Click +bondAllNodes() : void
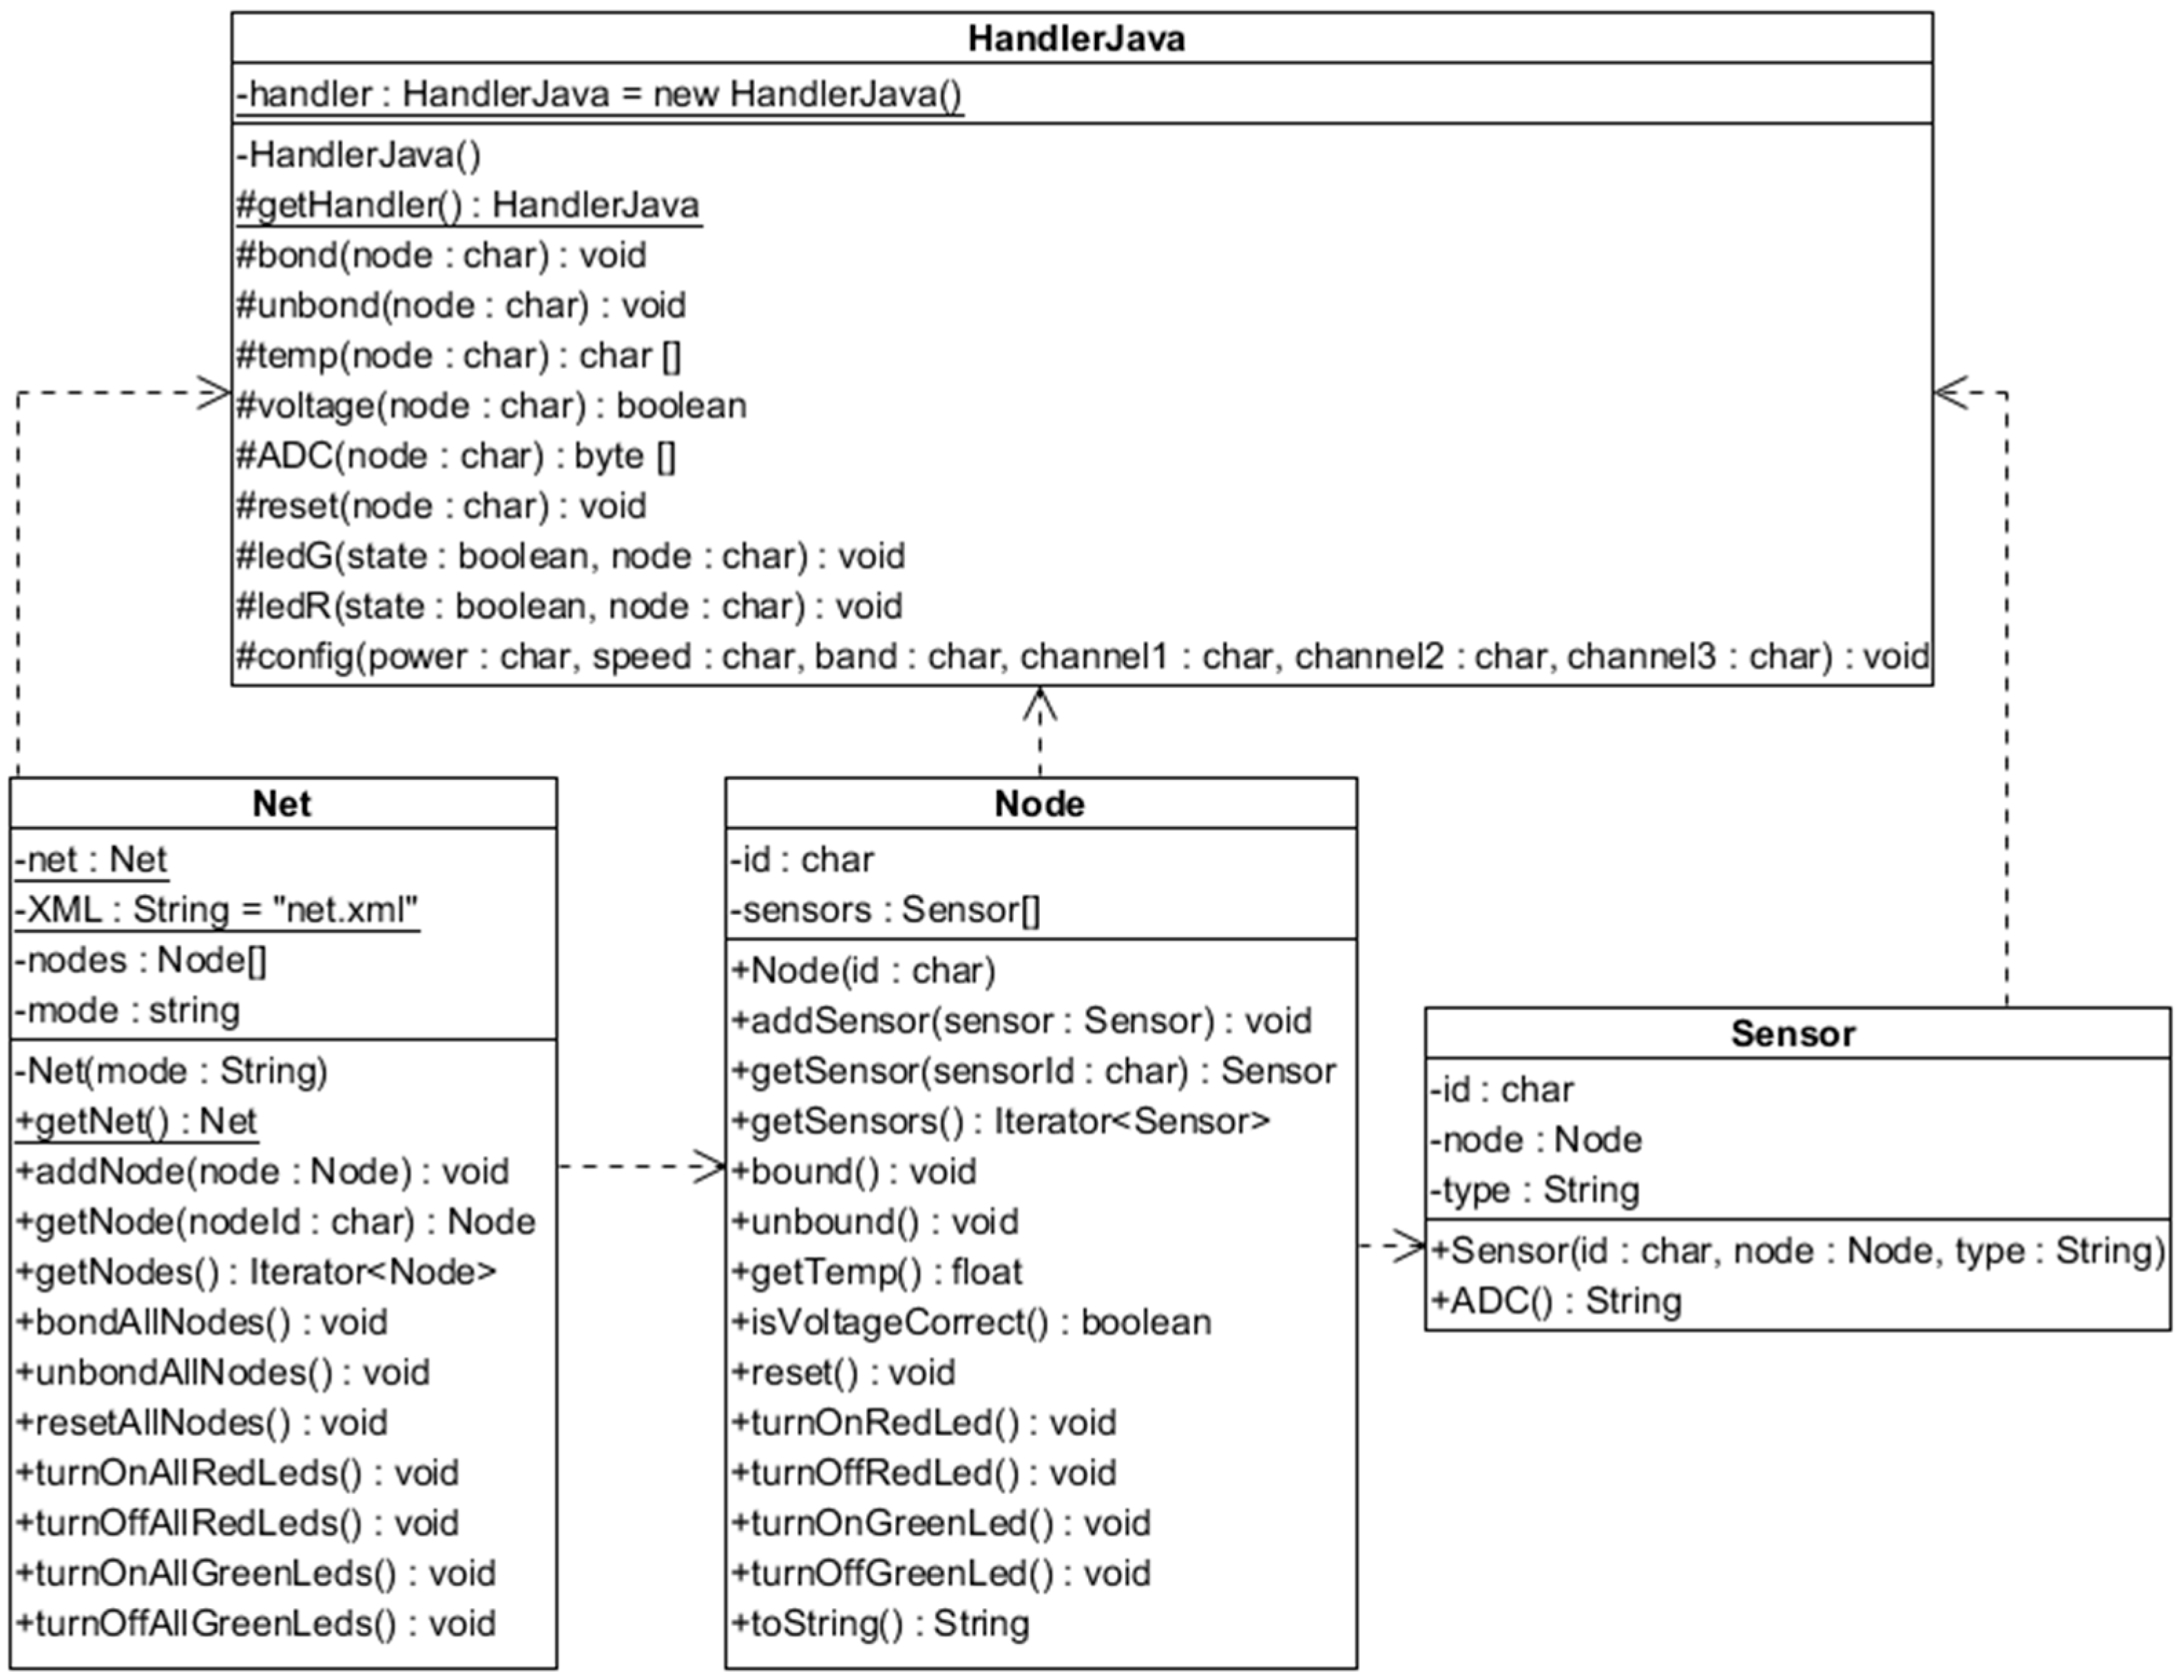The height and width of the screenshot is (1677, 2179). point(202,1322)
